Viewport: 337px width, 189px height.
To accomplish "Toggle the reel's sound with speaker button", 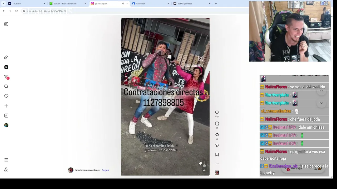I will point(204,170).
